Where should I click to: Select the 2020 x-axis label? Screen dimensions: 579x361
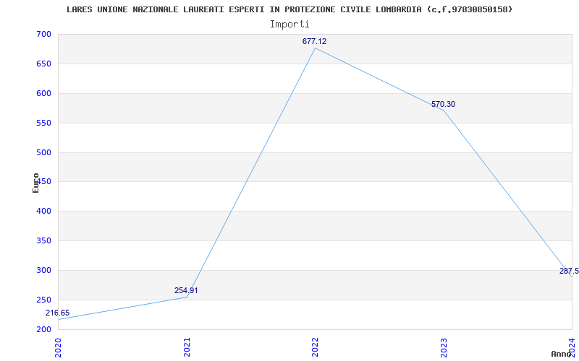(59, 348)
